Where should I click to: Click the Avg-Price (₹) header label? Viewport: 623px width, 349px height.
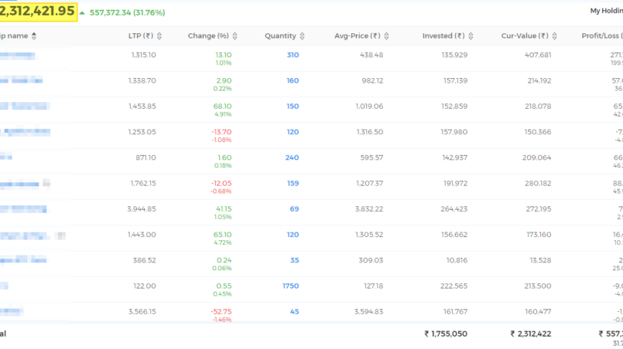(358, 36)
